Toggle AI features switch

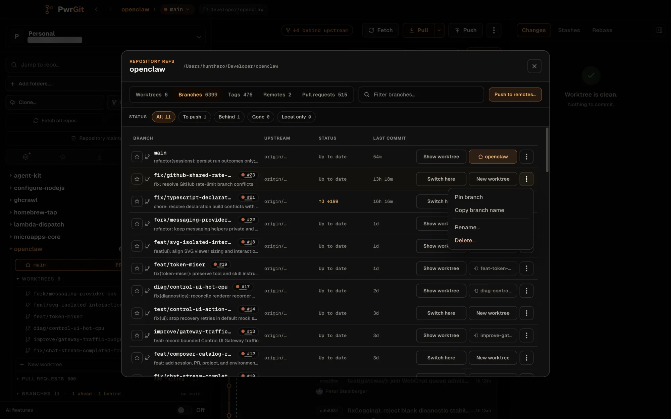point(184,410)
